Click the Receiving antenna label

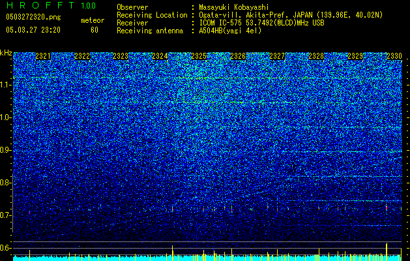[x=150, y=31]
